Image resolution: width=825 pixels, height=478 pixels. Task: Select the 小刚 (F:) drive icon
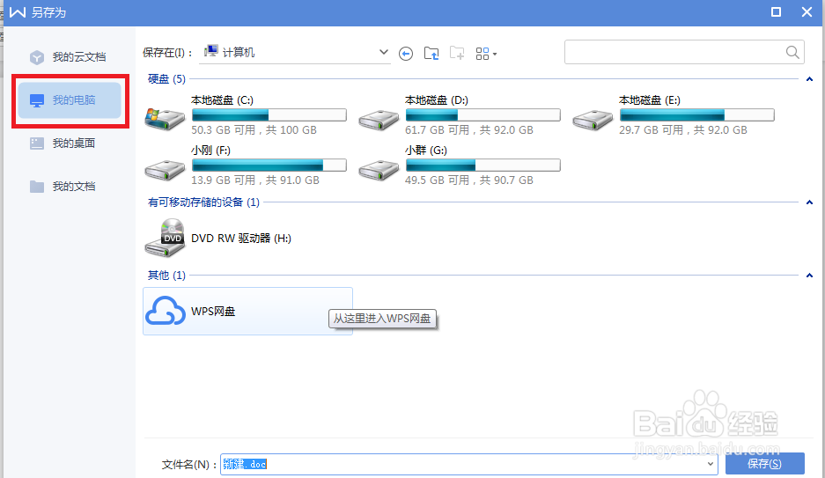165,169
